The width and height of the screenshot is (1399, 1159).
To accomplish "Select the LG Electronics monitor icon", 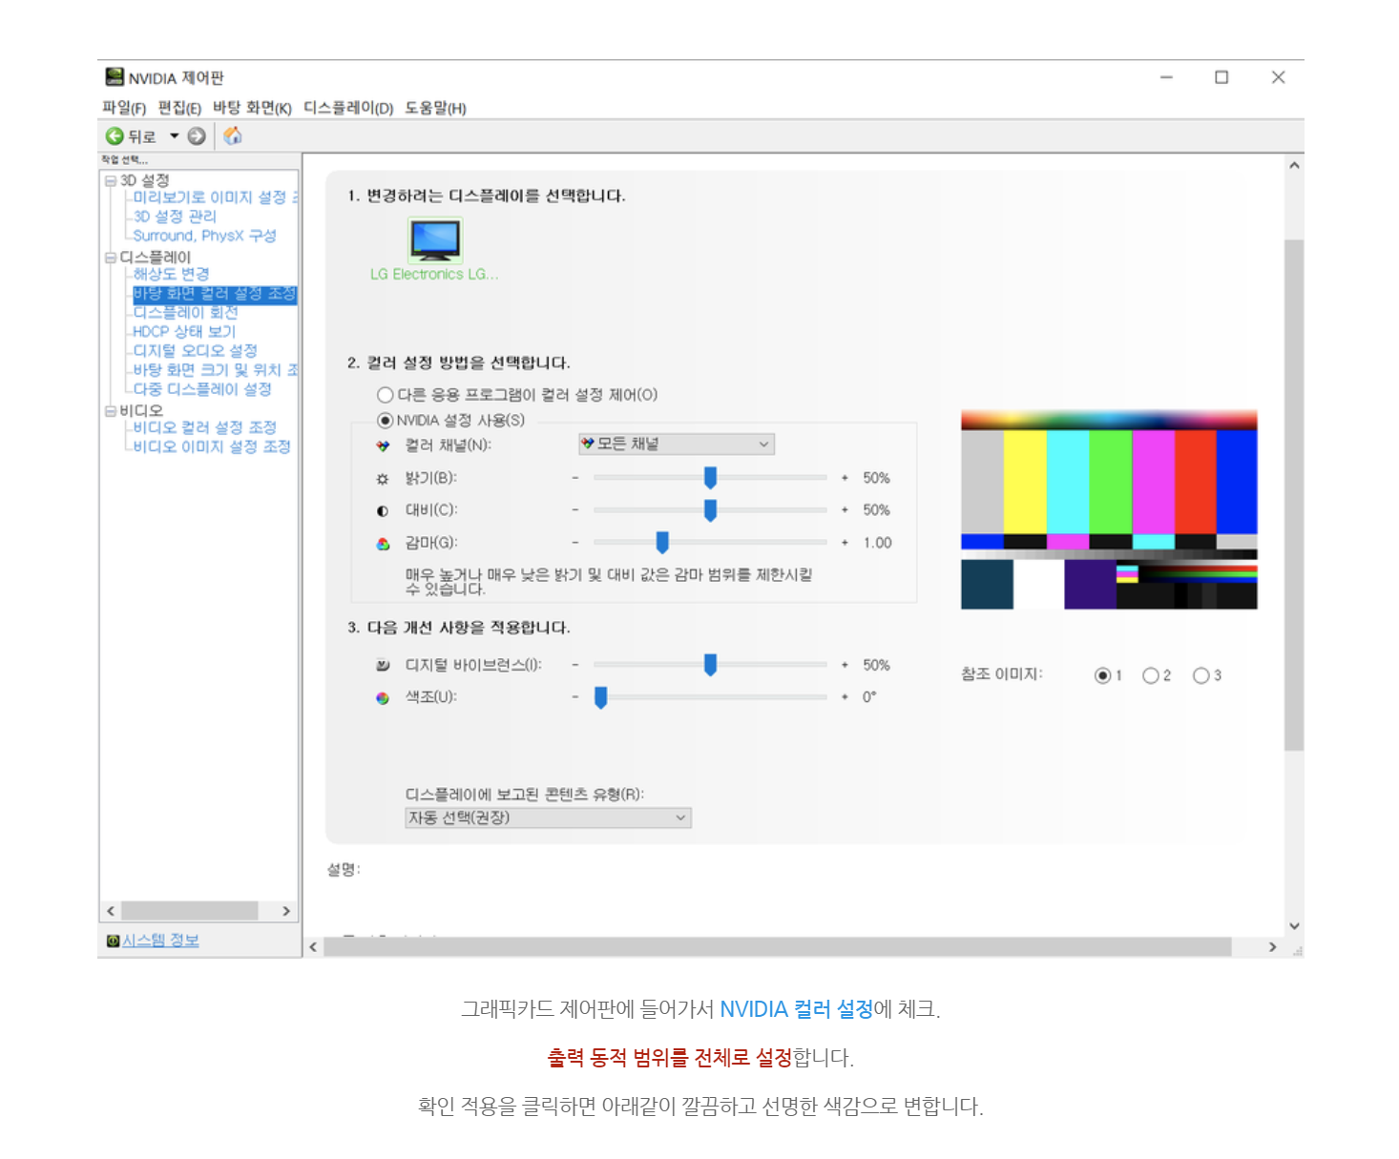I will (x=435, y=239).
